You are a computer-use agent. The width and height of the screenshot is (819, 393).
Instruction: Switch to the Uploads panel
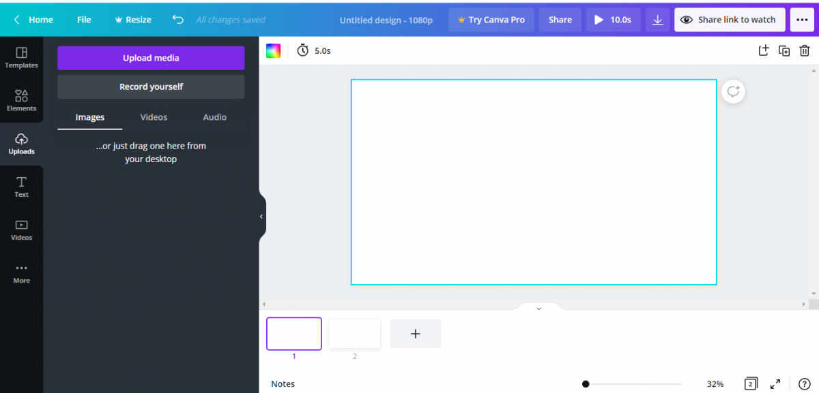(21, 144)
